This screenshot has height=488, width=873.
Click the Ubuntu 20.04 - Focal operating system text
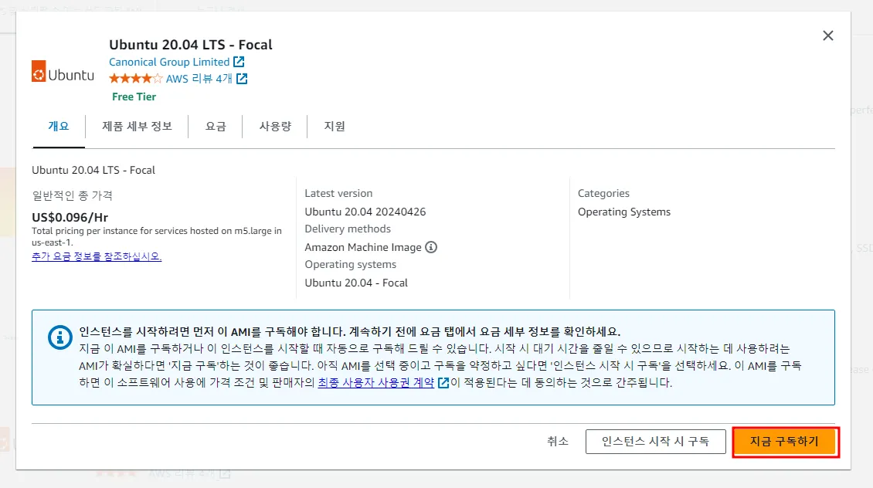coord(356,283)
